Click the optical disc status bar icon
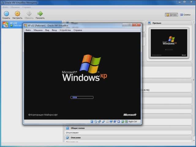Image resolution: width=196 pixels, height=147 pixels. [x=96, y=122]
